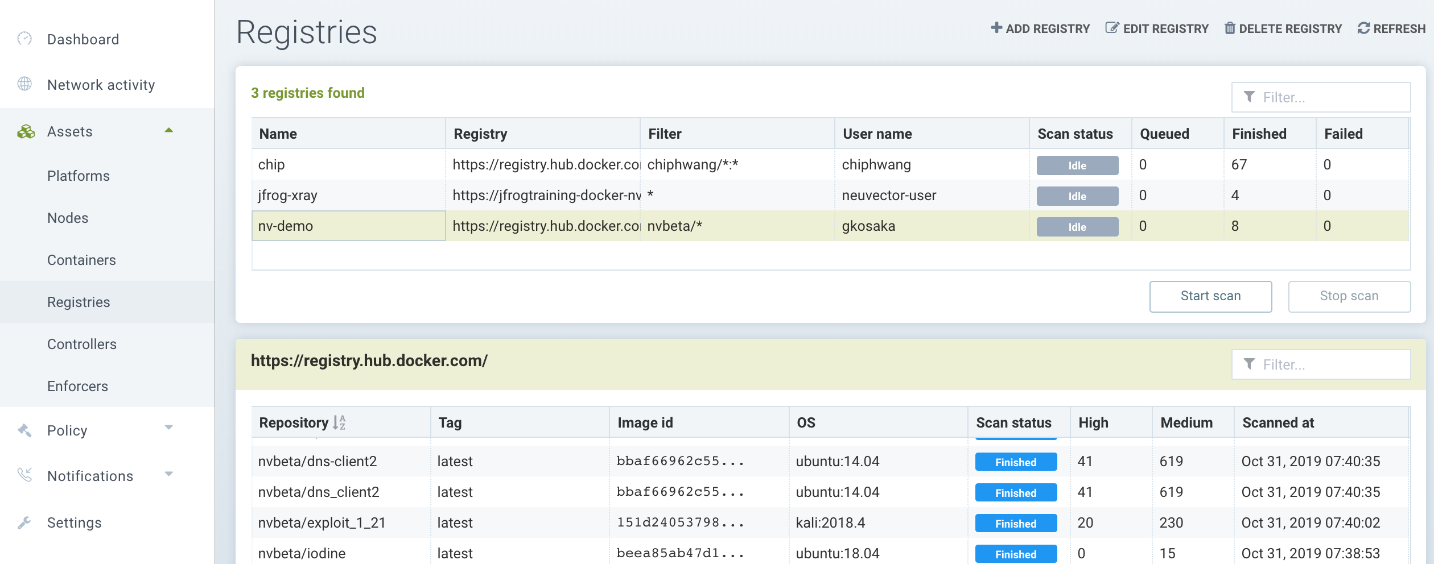Open the Registries page from the sidebar
The height and width of the screenshot is (564, 1434).
[x=79, y=301]
